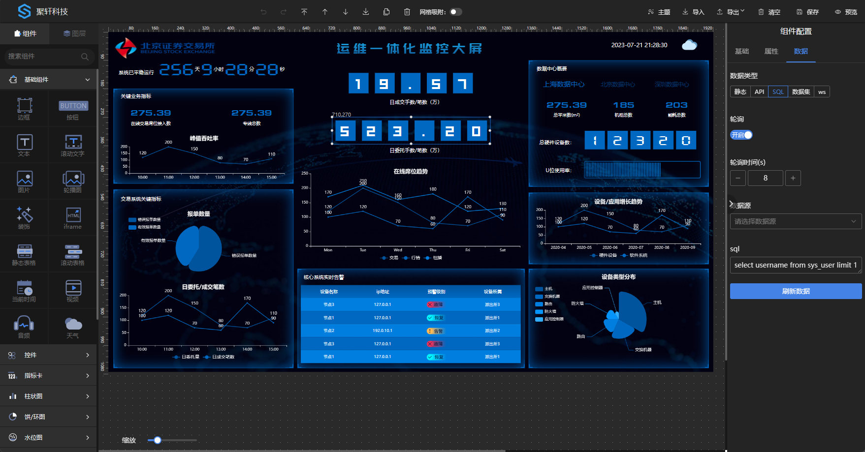Click the 缩放 zoom slider handle

tap(158, 440)
